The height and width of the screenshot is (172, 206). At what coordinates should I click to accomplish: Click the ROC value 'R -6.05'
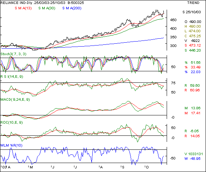click(x=192, y=131)
